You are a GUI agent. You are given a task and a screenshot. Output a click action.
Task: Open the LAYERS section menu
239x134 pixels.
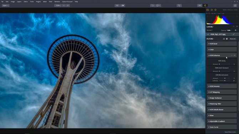point(210,27)
